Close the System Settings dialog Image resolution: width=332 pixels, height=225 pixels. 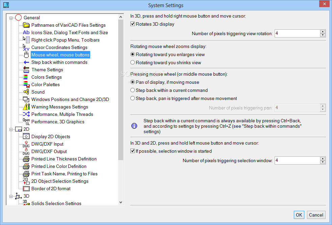(325, 4)
